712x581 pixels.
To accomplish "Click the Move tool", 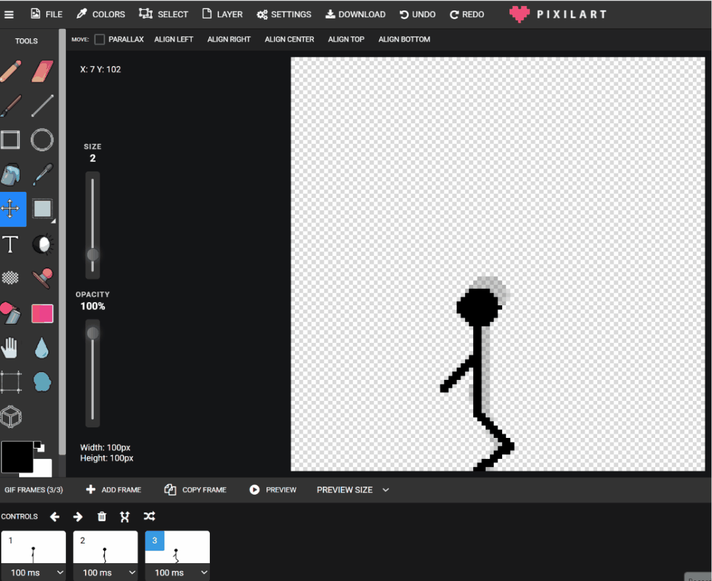I will click(x=13, y=209).
